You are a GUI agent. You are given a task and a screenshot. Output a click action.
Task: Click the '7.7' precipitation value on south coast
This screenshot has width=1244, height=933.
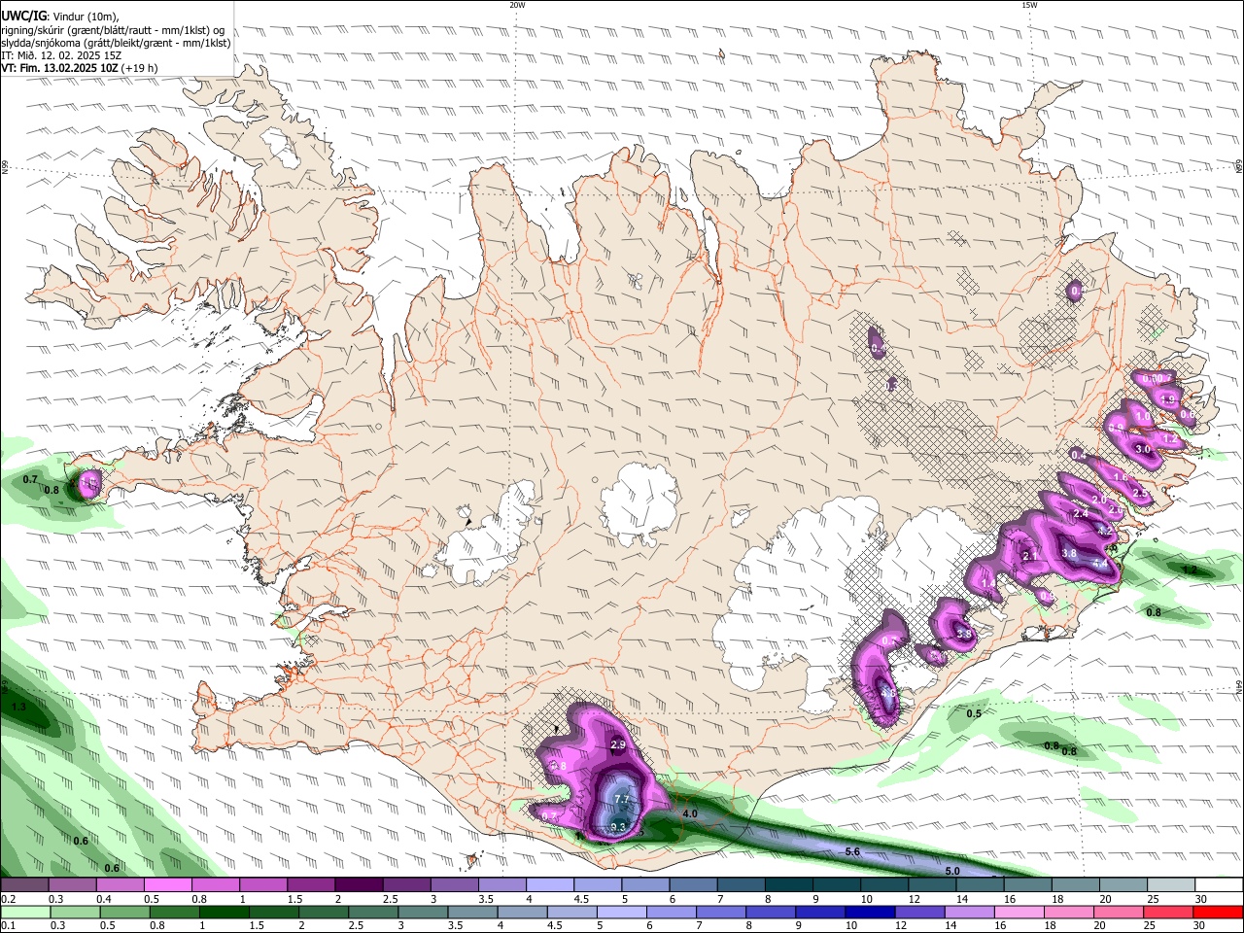pyautogui.click(x=623, y=799)
